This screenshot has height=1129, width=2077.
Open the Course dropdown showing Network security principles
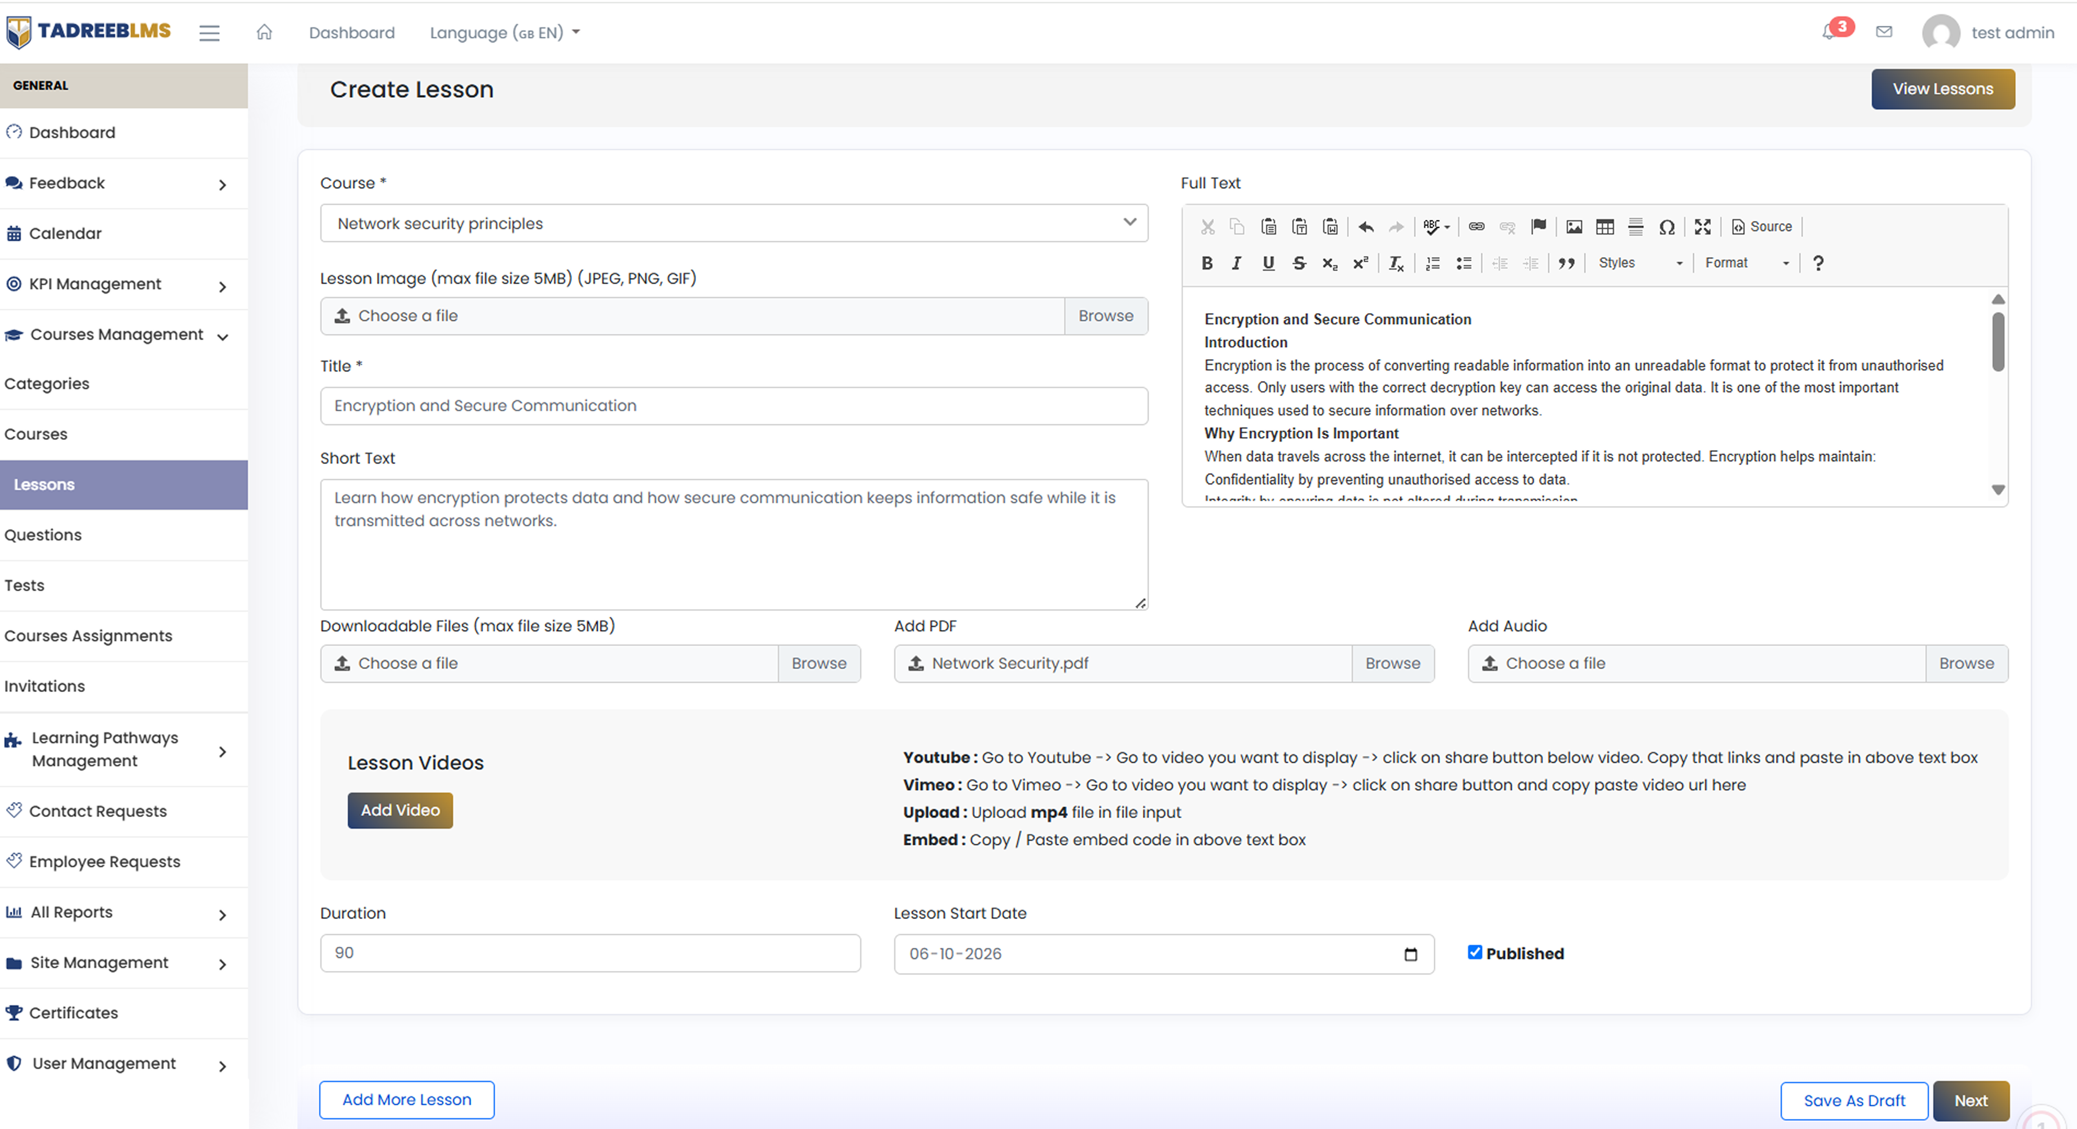coord(734,223)
